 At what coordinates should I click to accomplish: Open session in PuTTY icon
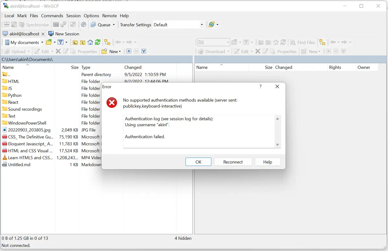(63, 25)
